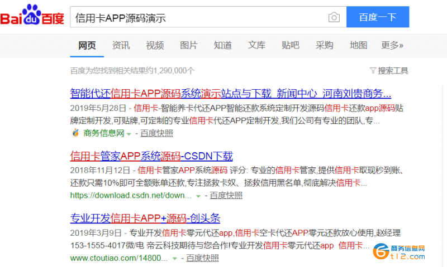This screenshot has height=267, width=447.
Task: Expand dropdown arrow next to csdn URL
Action: (x=198, y=196)
